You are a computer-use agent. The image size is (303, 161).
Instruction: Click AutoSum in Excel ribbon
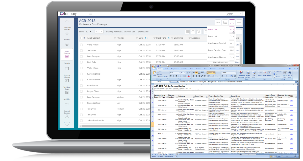[278, 72]
